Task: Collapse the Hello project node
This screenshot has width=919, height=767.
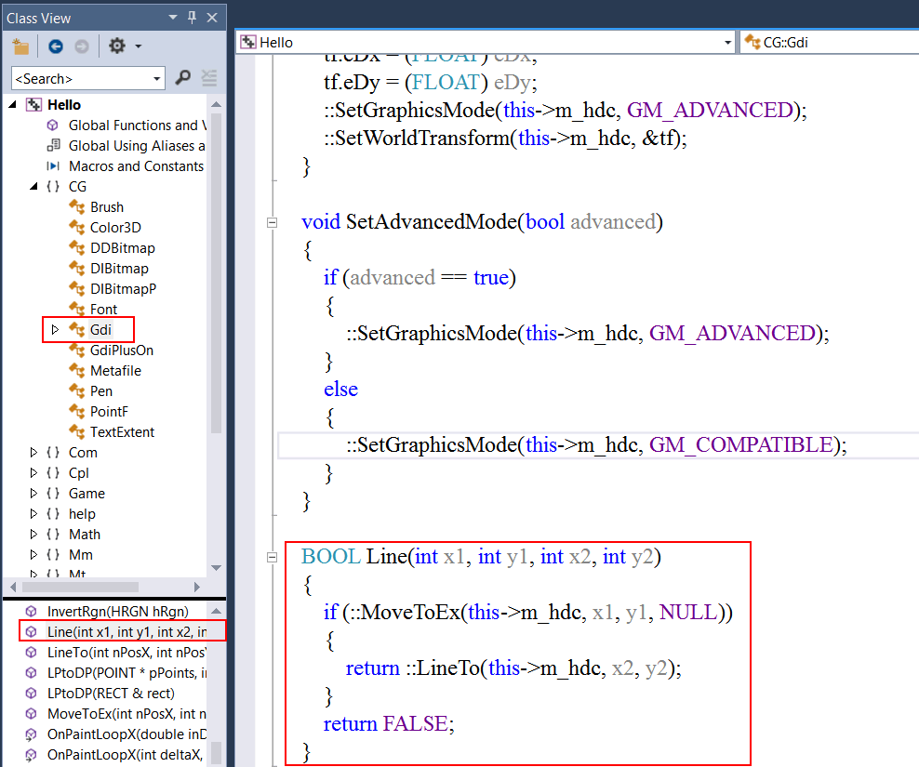Action: [x=12, y=105]
